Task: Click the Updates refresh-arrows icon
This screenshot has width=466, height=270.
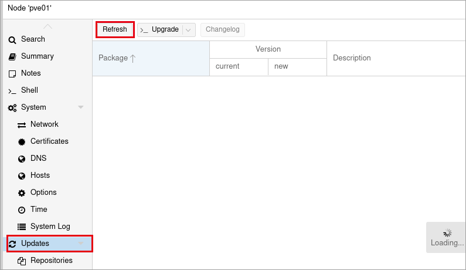Action: coord(12,244)
